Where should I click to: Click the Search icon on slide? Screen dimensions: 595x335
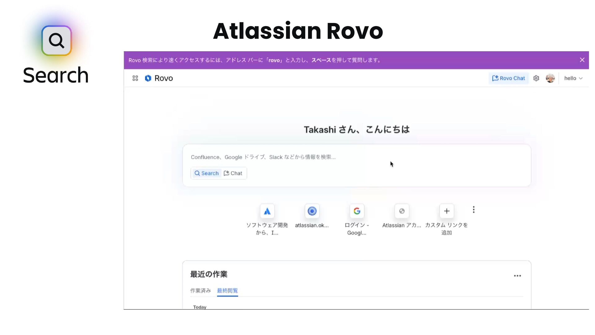(56, 41)
